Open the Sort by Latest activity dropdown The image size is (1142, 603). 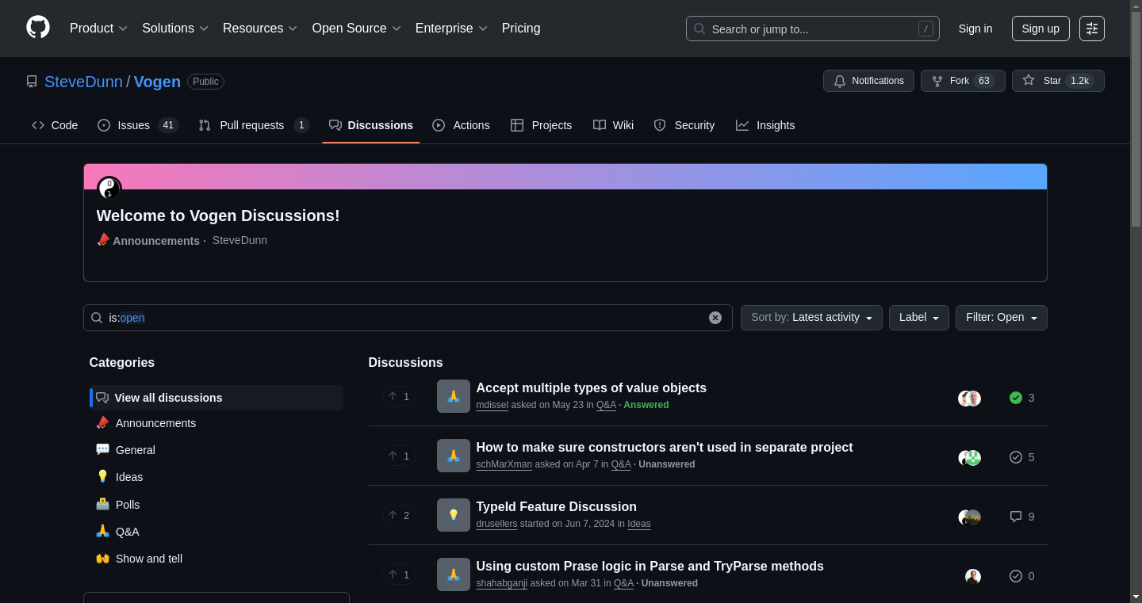coord(811,318)
